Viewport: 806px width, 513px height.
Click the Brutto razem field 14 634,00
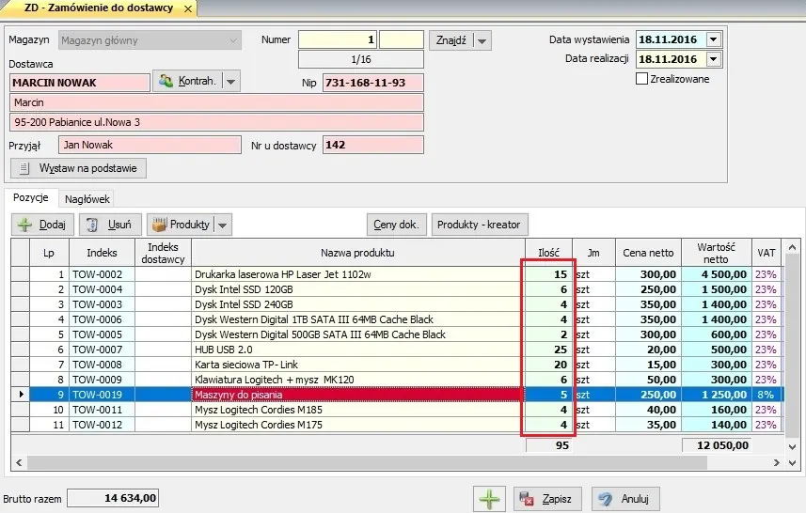point(113,498)
